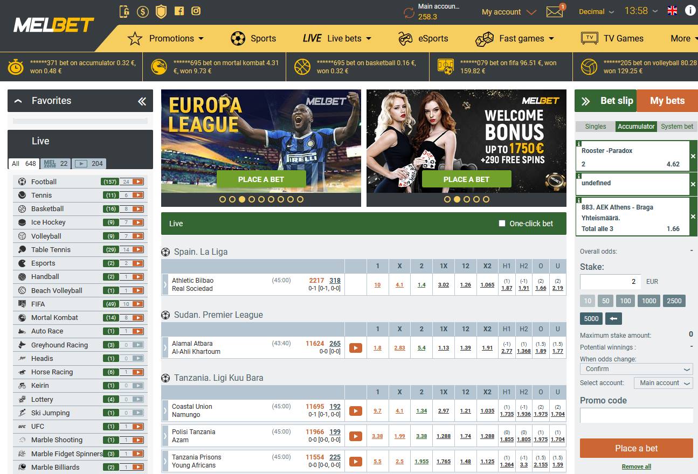
Task: Watch live stream for Tanzania Prisons match
Action: pyautogui.click(x=355, y=462)
